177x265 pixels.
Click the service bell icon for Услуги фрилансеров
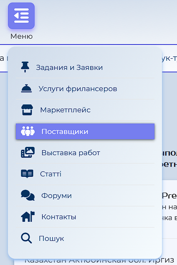26,88
